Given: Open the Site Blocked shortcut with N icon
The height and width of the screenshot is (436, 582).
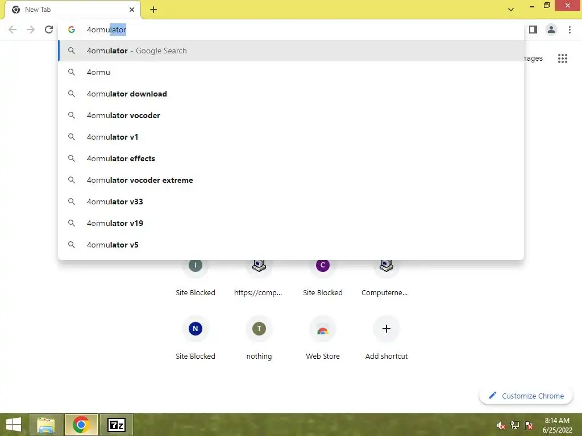Looking at the screenshot, I should pyautogui.click(x=196, y=337).
